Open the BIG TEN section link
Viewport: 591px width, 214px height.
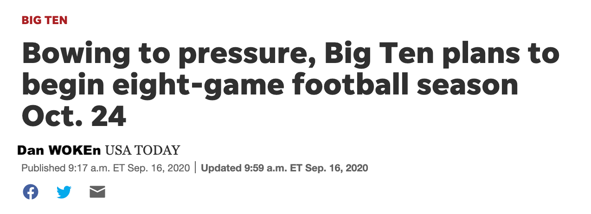(x=45, y=20)
